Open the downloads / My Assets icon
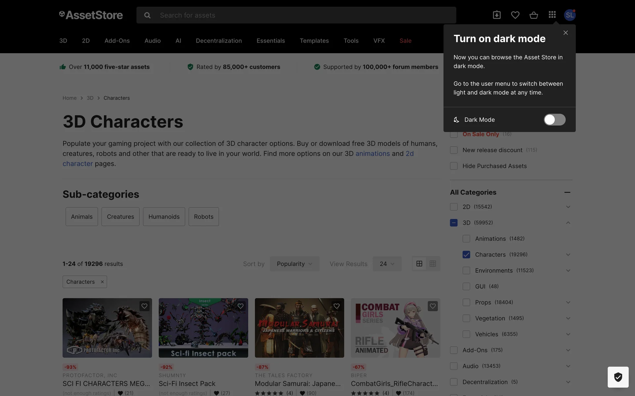The width and height of the screenshot is (635, 396). tap(496, 15)
